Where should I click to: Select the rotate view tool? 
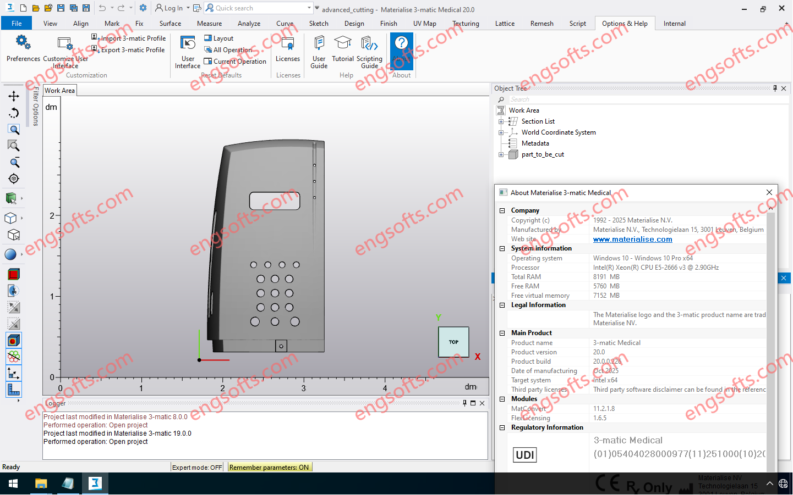pyautogui.click(x=14, y=113)
